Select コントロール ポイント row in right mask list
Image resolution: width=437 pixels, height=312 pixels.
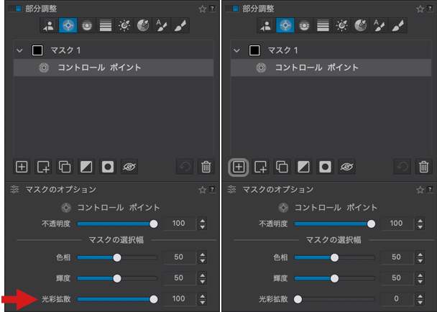pos(331,68)
